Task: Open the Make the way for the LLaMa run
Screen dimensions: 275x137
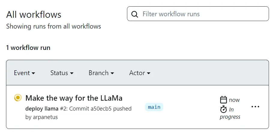Action: coord(74,98)
